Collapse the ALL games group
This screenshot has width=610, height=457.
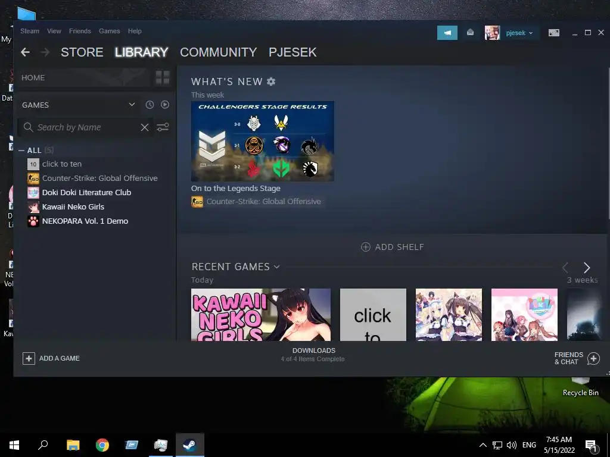(21, 151)
